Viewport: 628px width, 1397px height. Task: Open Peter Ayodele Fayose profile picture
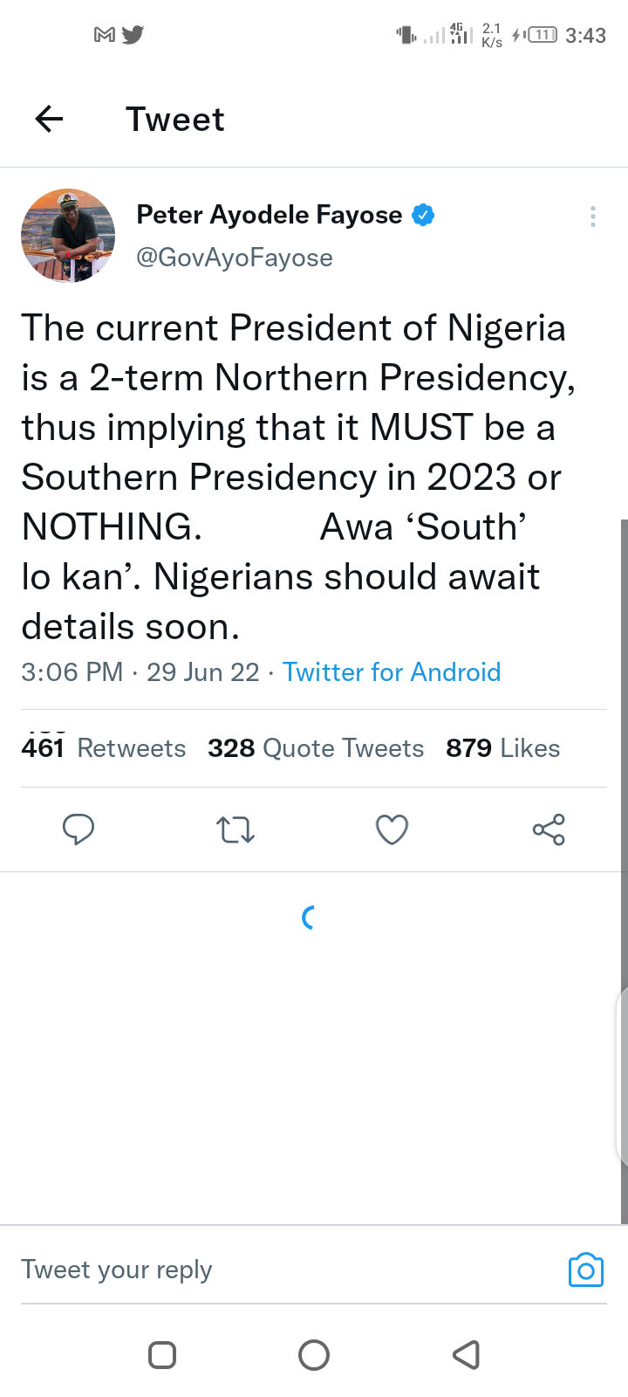(68, 236)
